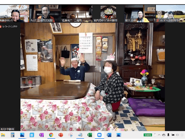Select the 大館市 participant thumbnail with hot pot
Screen dimensions: 185x139
click(x=108, y=14)
